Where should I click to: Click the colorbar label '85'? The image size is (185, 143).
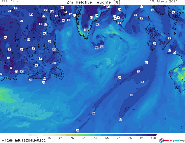(x=130, y=138)
